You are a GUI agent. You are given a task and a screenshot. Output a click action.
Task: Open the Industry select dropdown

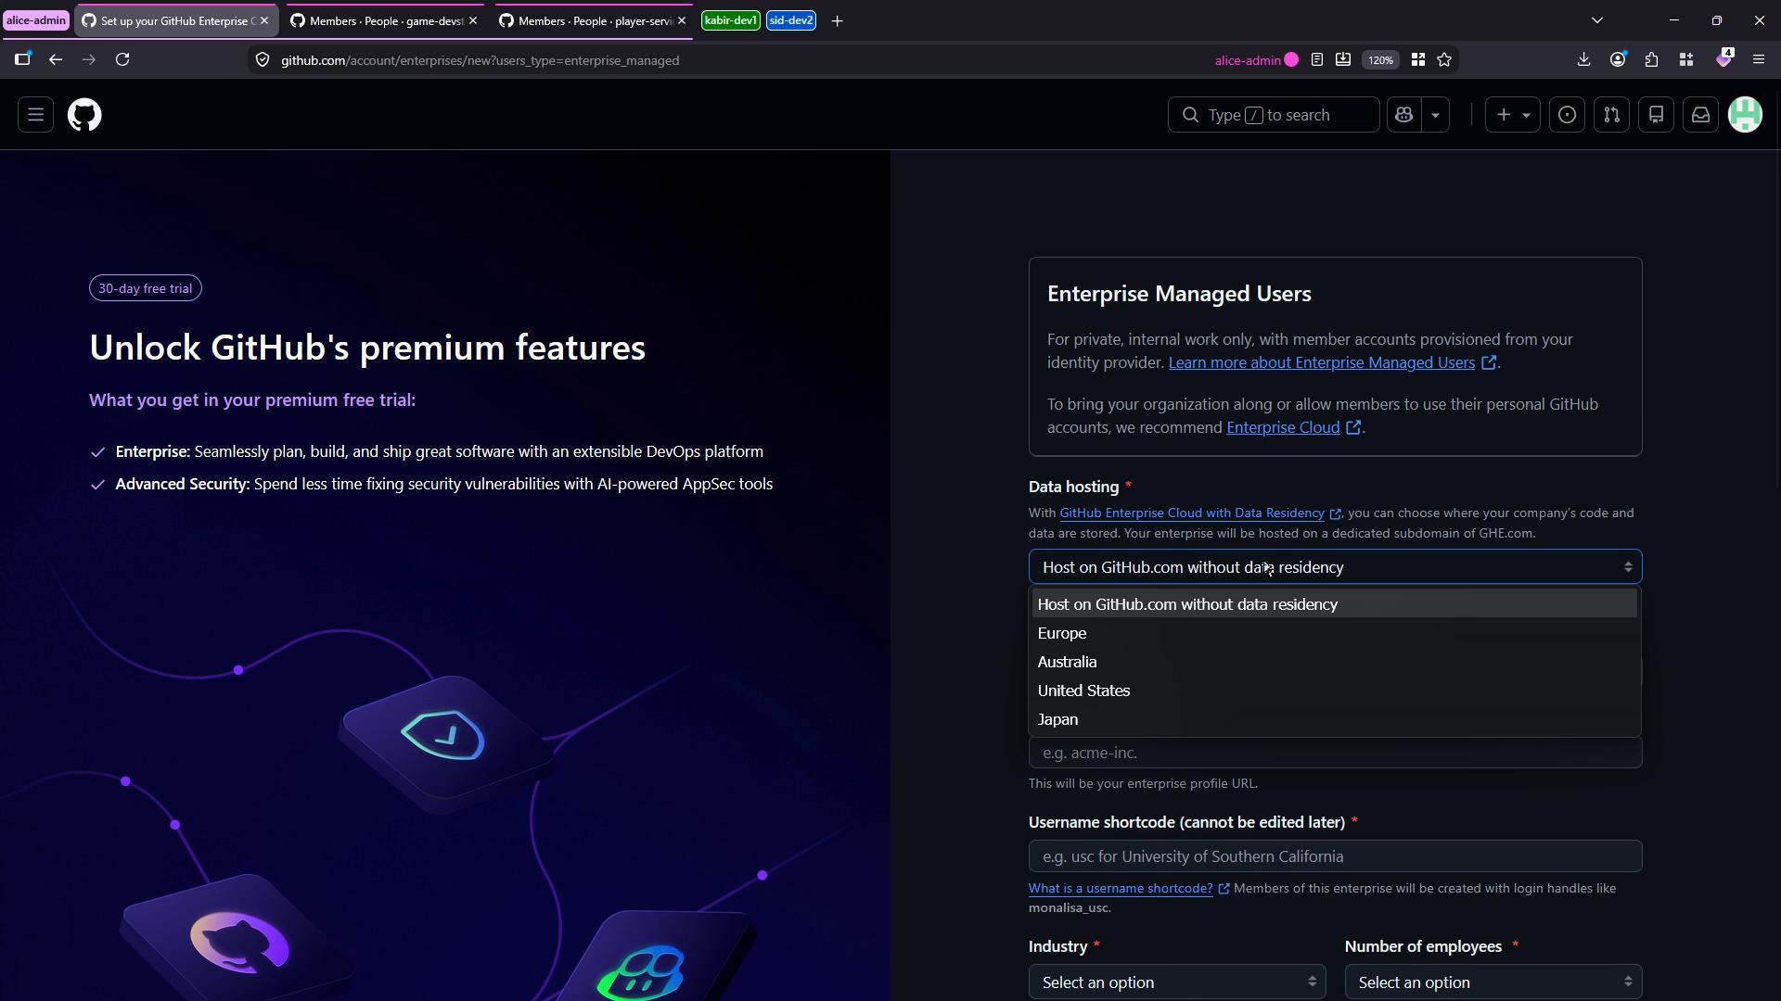coord(1176,982)
